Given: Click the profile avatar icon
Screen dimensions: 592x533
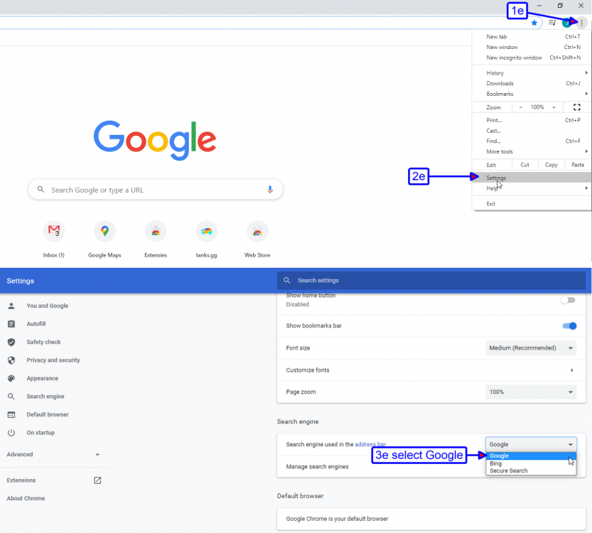Looking at the screenshot, I should pos(566,23).
